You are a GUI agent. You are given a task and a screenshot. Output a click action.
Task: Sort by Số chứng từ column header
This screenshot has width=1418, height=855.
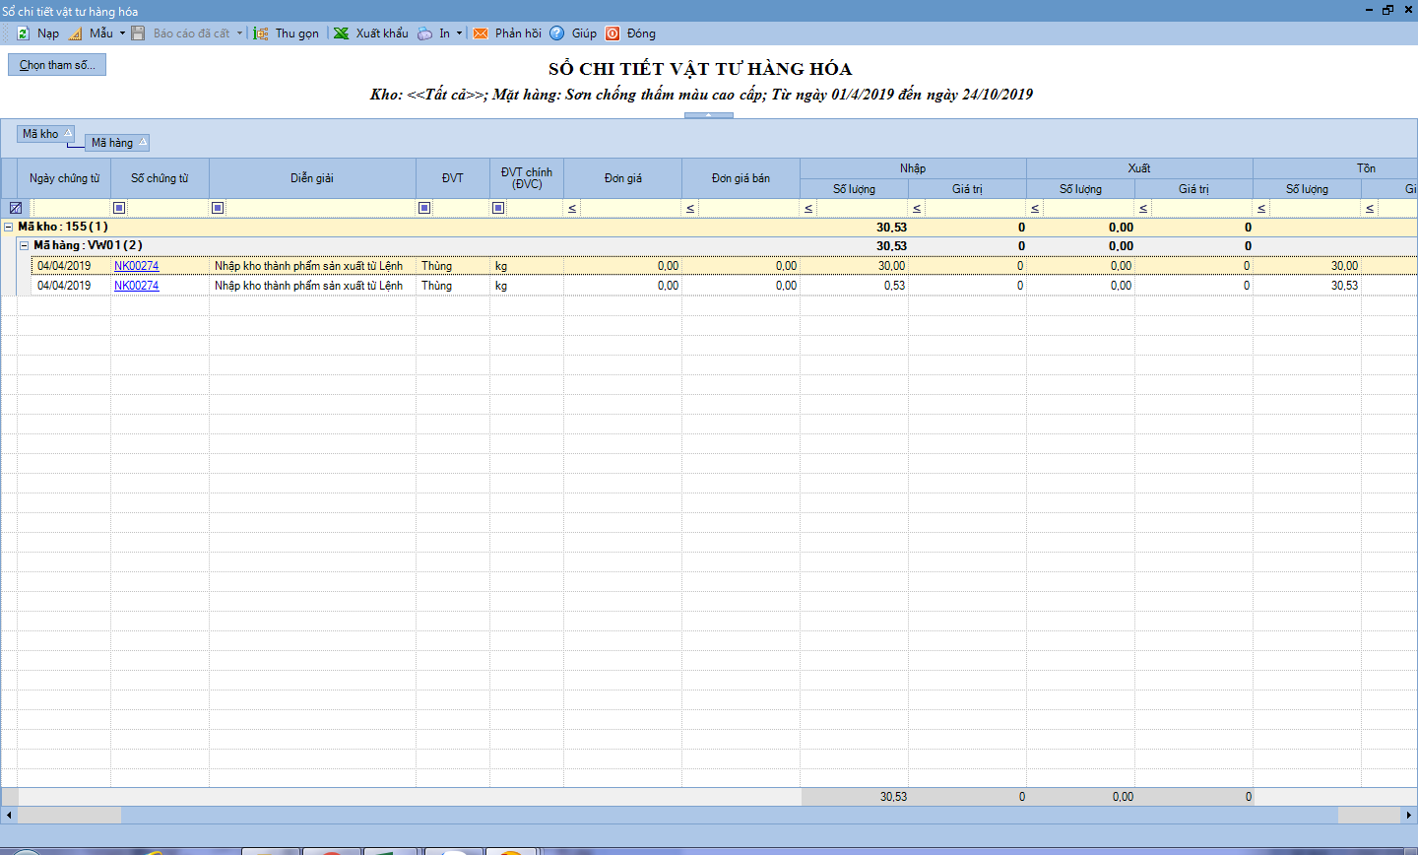point(160,178)
